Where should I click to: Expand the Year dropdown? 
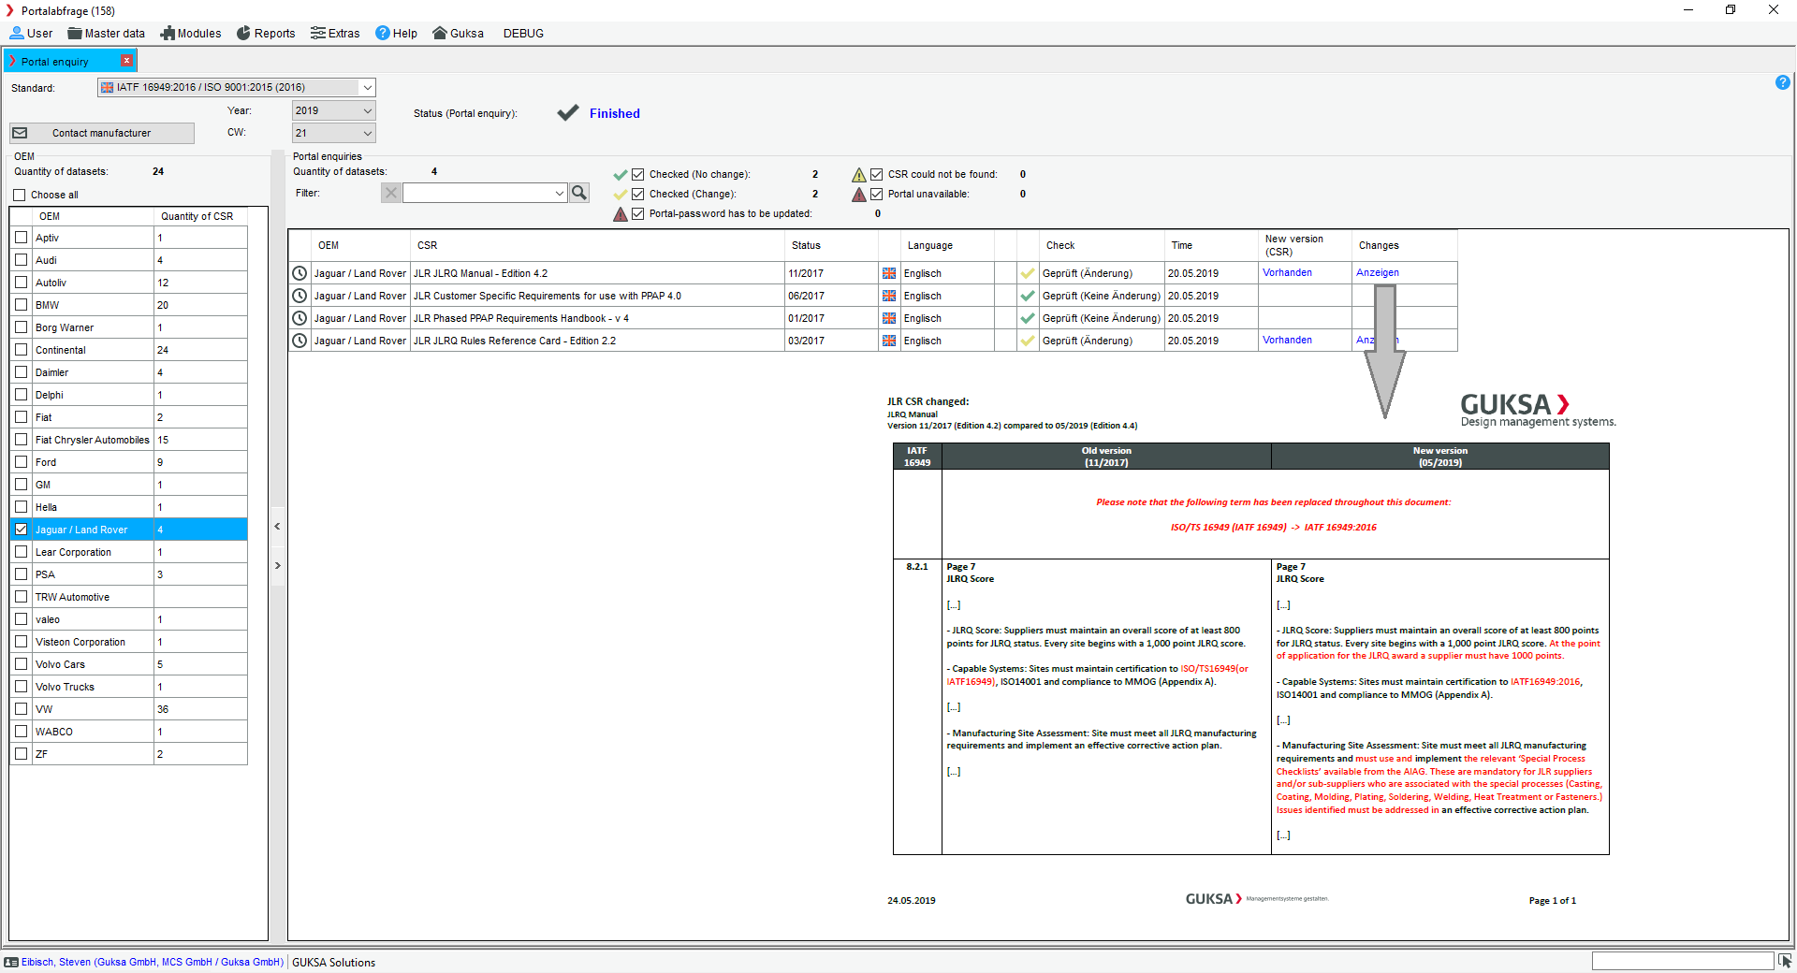coord(368,110)
